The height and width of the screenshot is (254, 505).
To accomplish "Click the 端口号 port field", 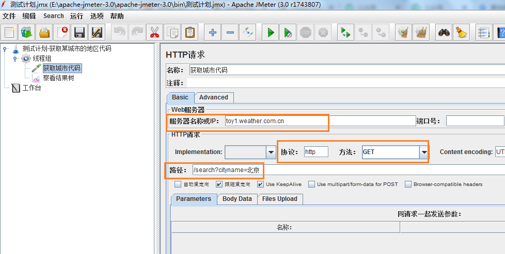I will pos(475,121).
